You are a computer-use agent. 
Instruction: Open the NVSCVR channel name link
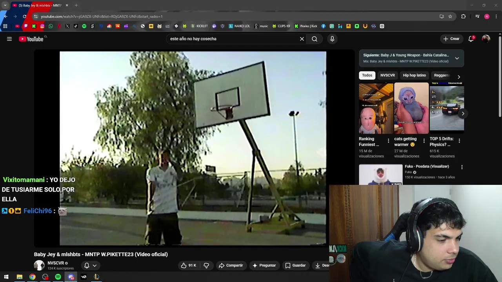pyautogui.click(x=56, y=263)
